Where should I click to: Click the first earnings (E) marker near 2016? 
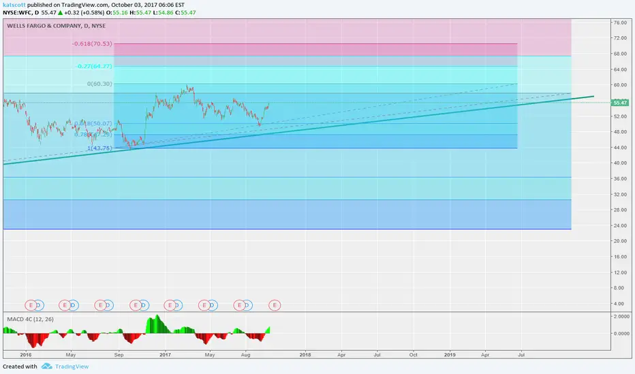pos(31,305)
